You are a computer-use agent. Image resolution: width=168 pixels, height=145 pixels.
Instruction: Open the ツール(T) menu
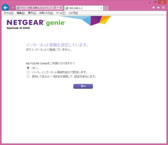coord(61,13)
